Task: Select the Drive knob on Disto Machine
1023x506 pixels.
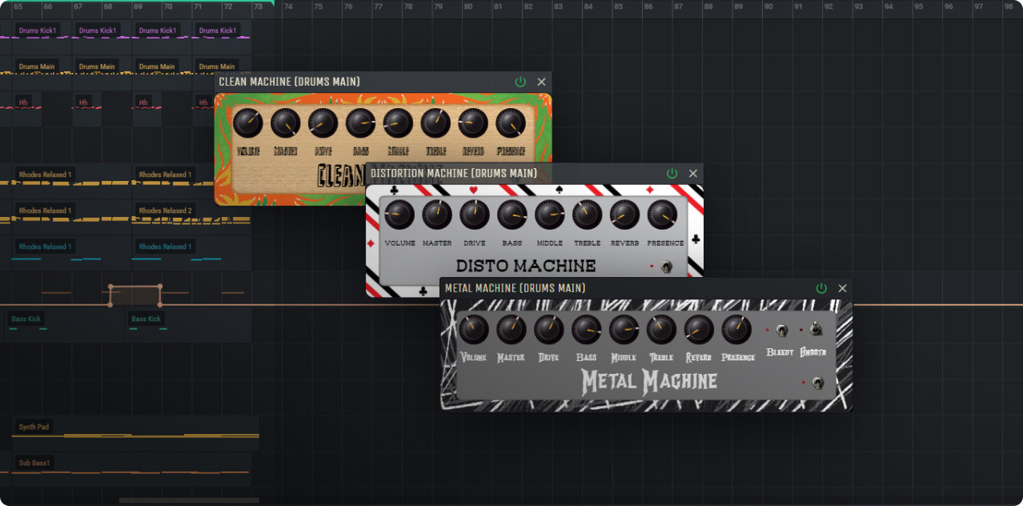Action: point(475,215)
